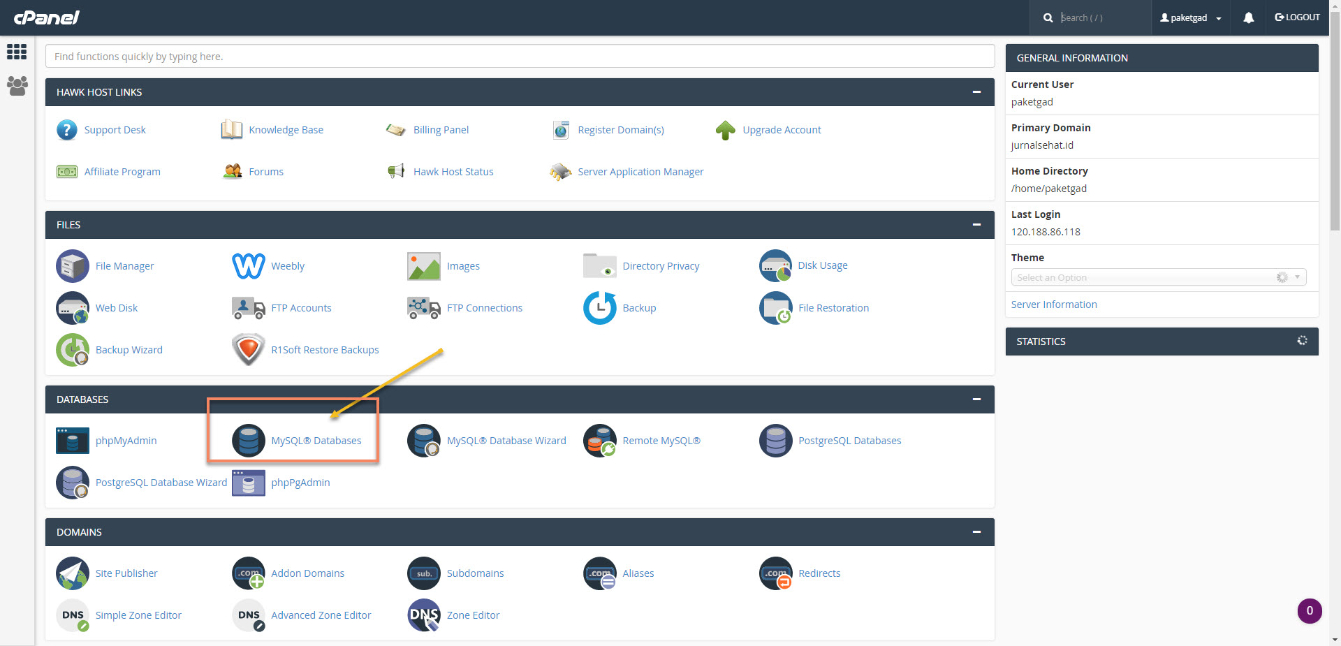
Task: Click the MySQL Databases icon
Action: (248, 441)
